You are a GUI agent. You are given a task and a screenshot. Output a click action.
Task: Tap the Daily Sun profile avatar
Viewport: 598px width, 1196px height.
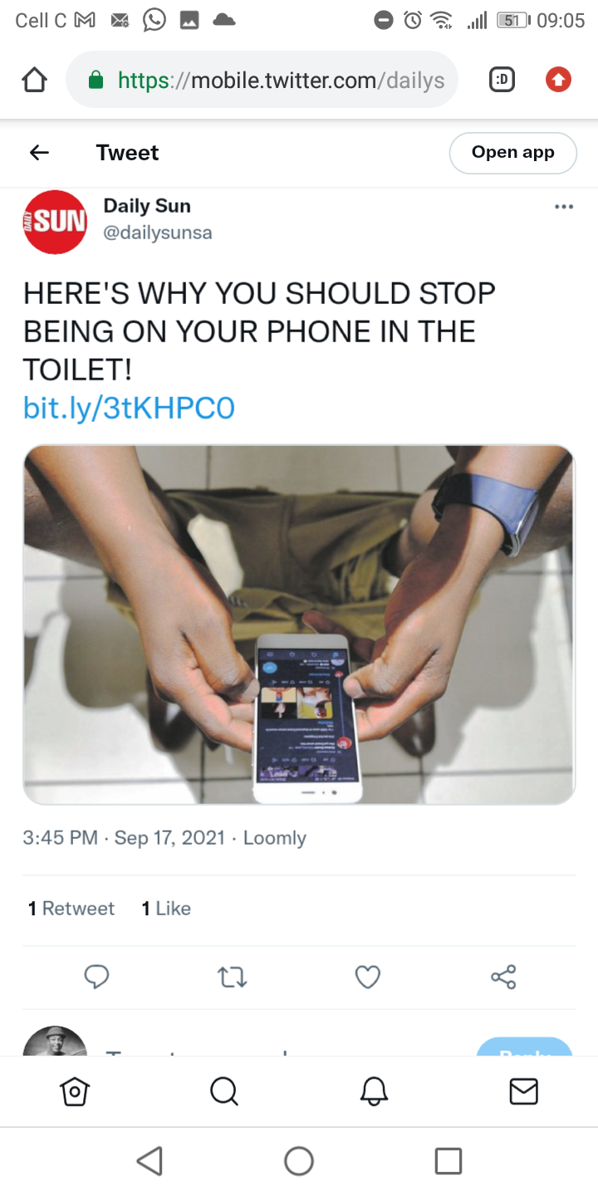[x=55, y=222]
